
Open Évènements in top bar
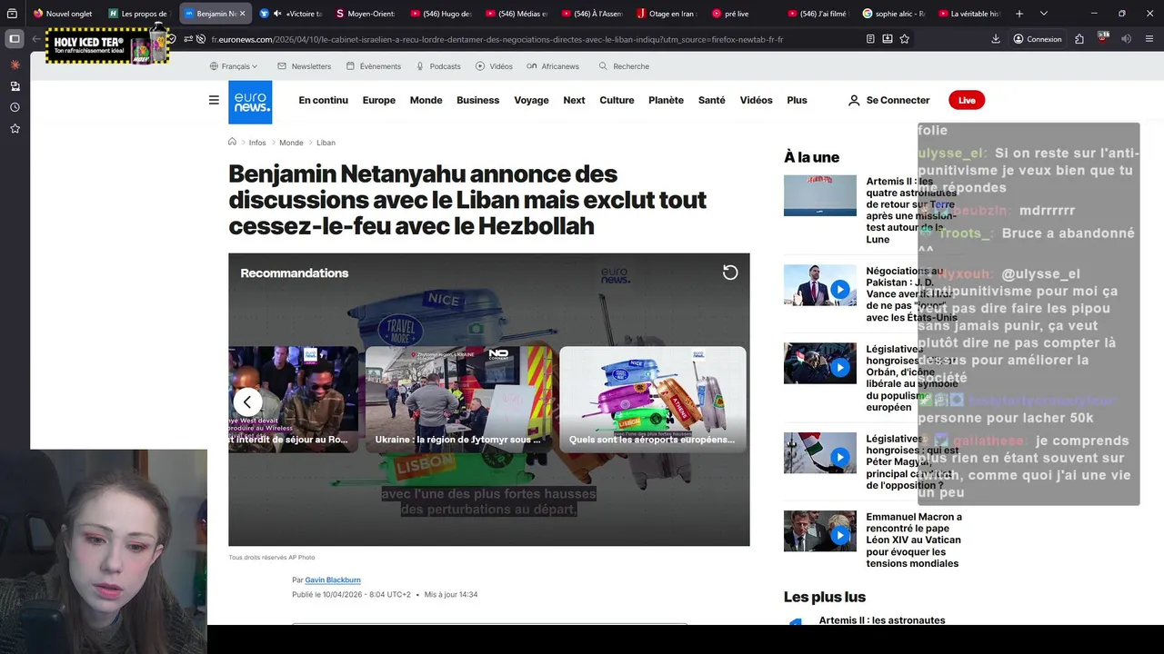point(374,66)
